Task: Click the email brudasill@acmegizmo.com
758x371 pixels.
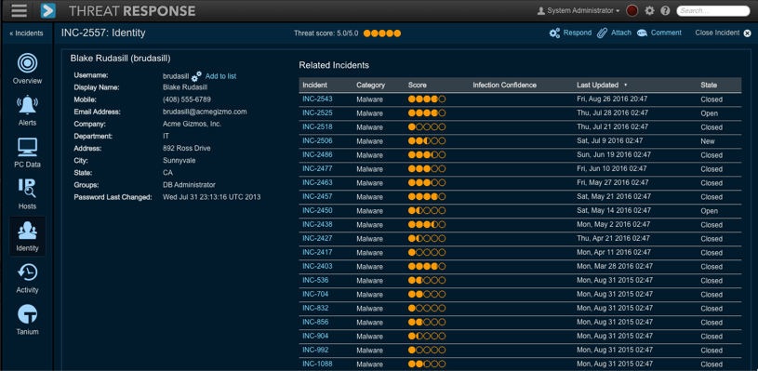Action: click(205, 112)
